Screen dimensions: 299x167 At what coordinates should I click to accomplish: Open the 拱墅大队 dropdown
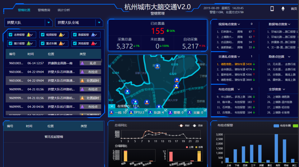coord(48,23)
